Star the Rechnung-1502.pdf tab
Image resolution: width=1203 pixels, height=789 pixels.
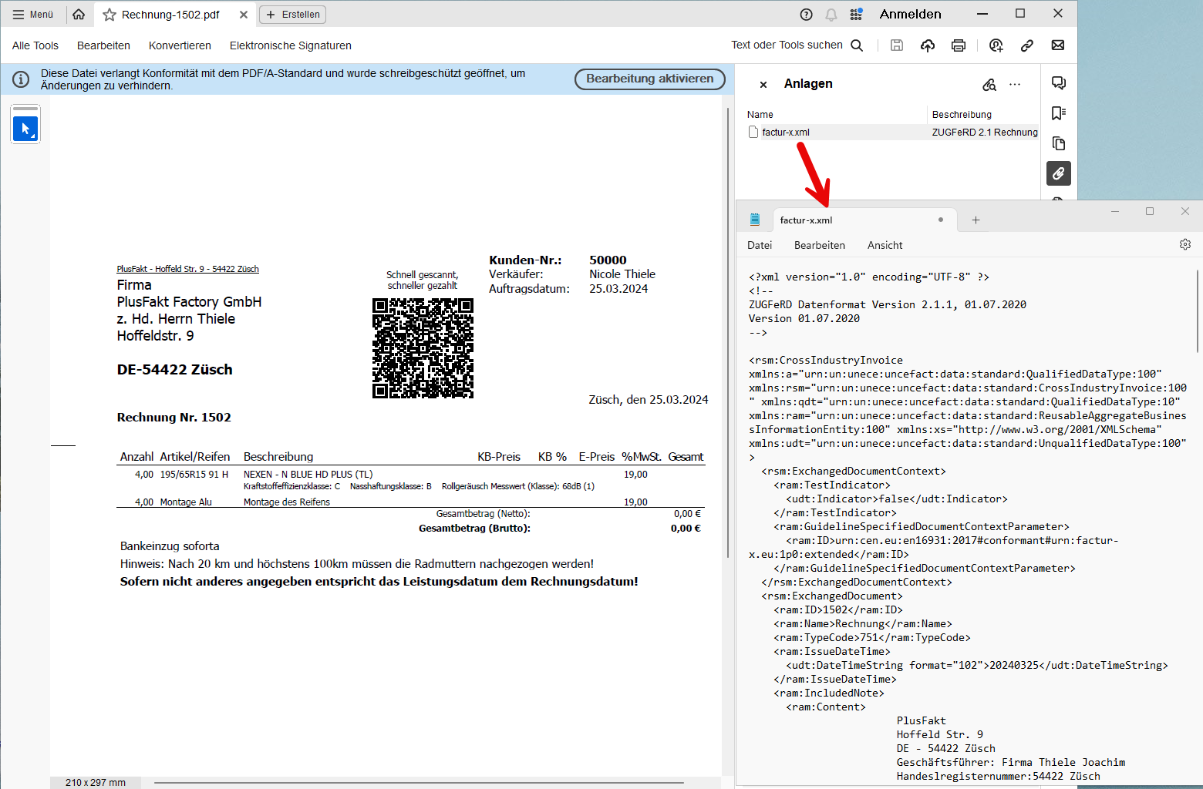110,15
